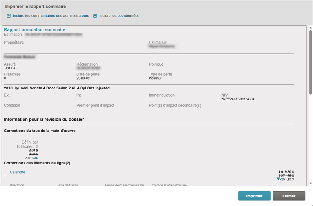Toggle the Inclure les coordonnées checkbox
The image size is (313, 206).
95,16
